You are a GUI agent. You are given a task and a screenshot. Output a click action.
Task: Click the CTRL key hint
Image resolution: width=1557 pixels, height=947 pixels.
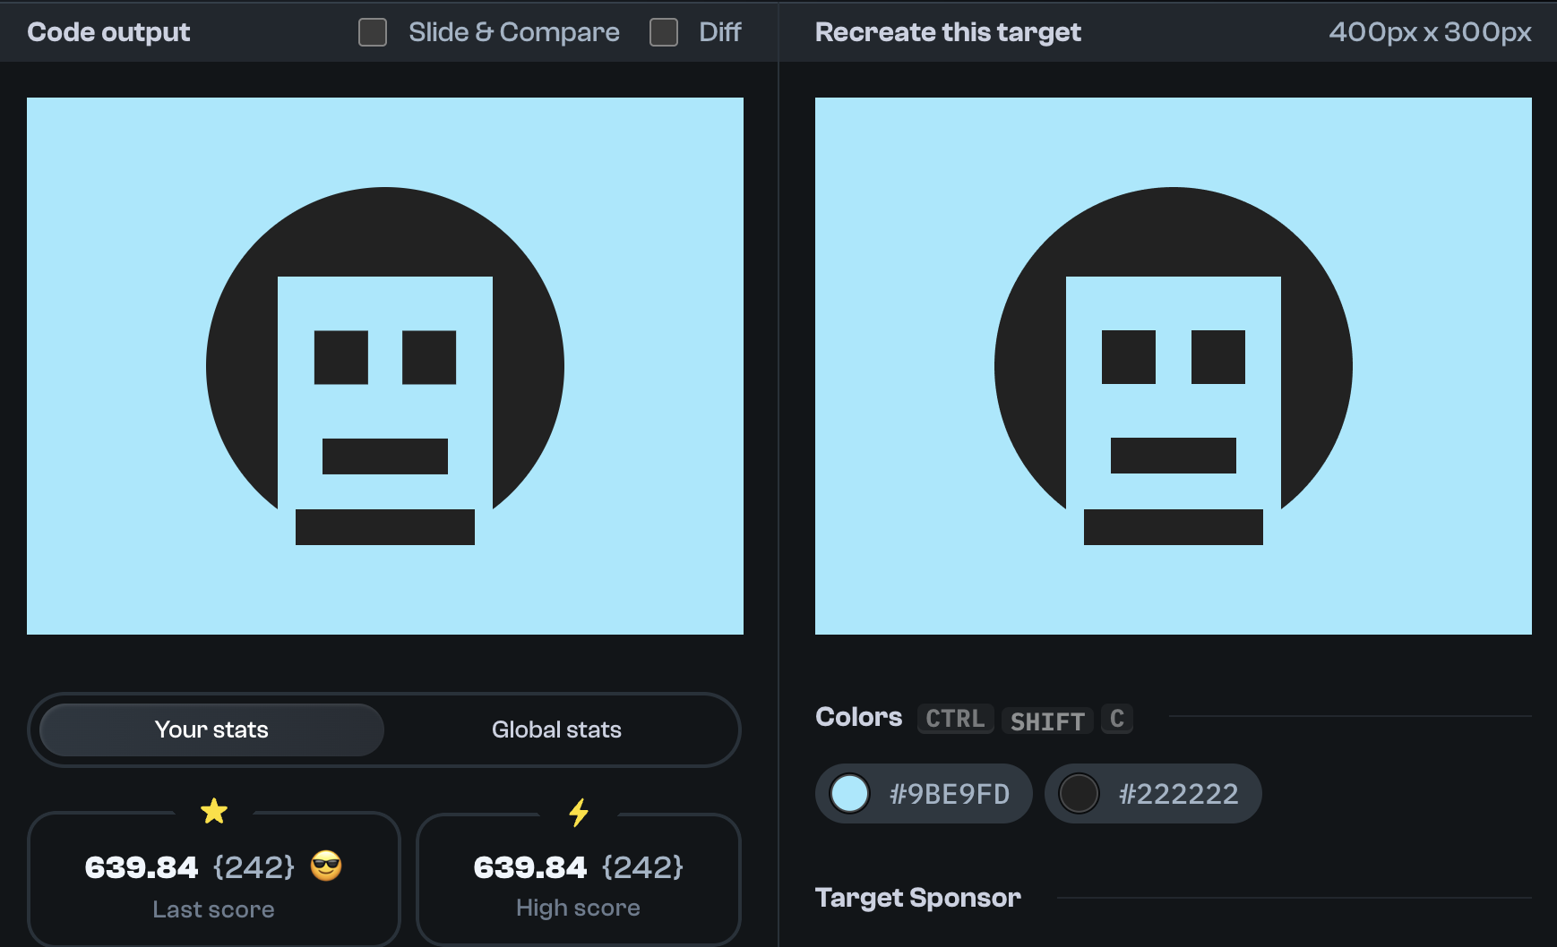[x=955, y=719]
